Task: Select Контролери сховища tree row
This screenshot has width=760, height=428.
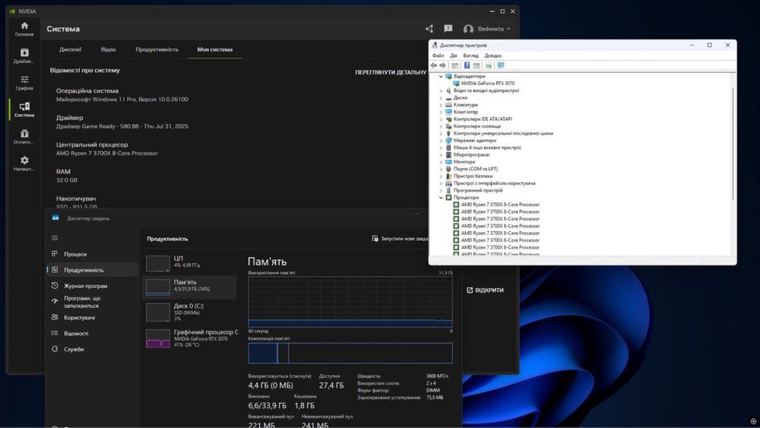Action: 477,126
